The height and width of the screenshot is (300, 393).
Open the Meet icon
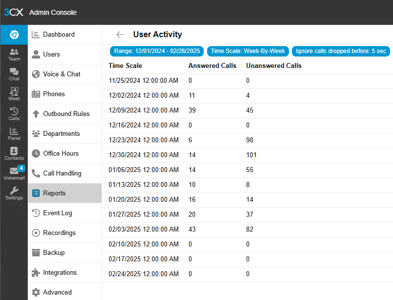[14, 94]
